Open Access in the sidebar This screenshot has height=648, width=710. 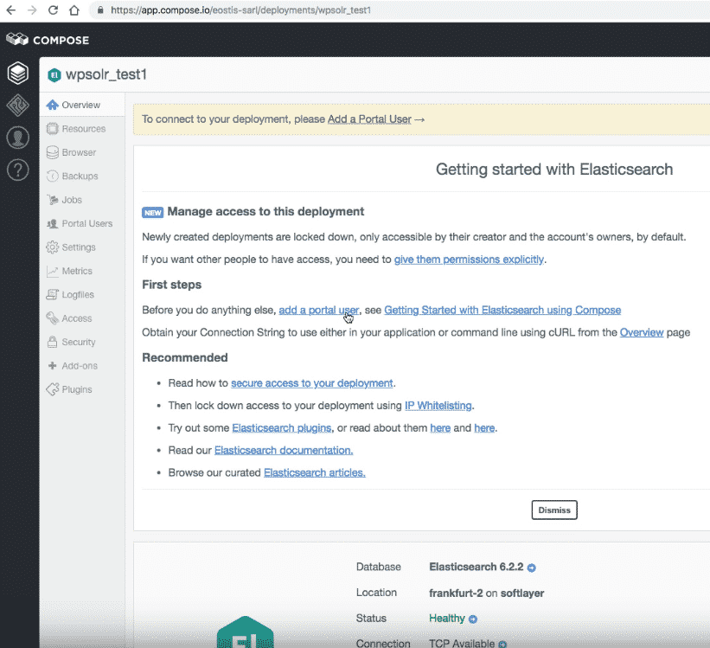(x=82, y=318)
